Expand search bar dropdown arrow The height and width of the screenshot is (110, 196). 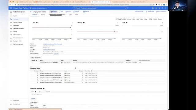[x=126, y=8]
